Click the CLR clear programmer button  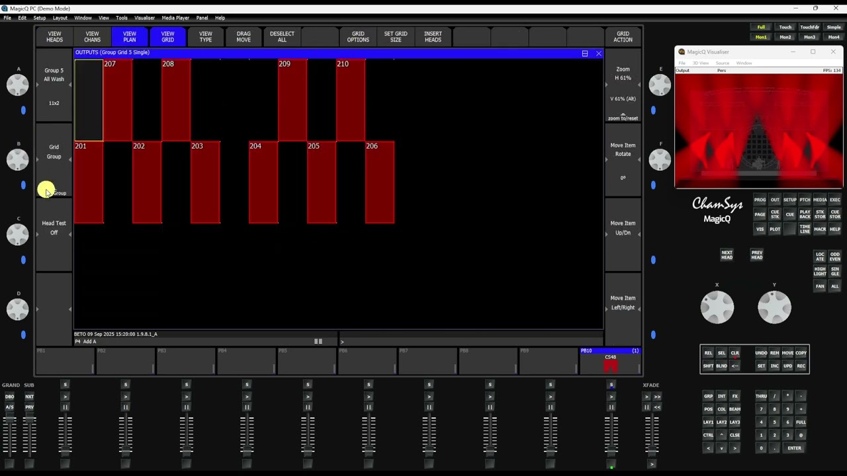click(735, 353)
